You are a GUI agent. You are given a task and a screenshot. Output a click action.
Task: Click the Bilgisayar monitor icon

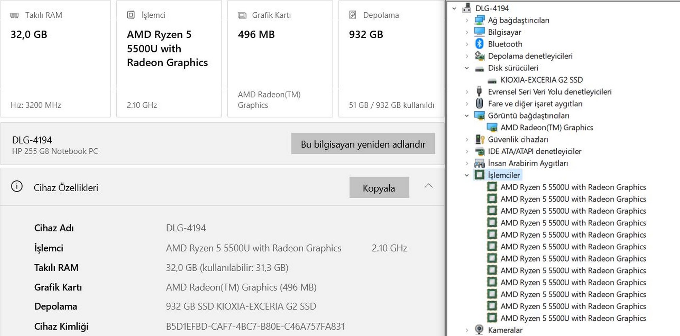click(479, 32)
